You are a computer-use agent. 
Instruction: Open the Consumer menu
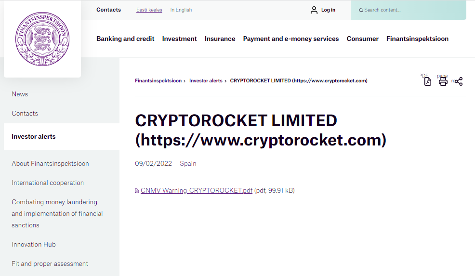click(362, 39)
